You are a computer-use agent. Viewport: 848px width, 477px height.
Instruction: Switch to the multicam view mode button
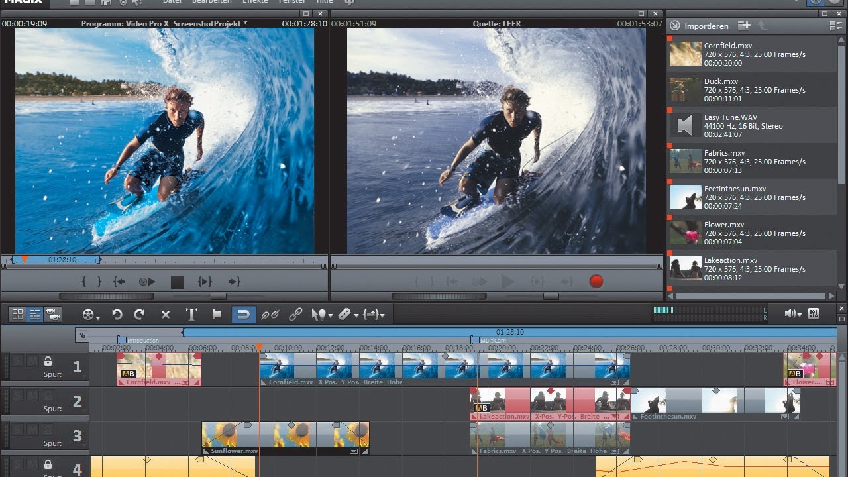pyautogui.click(x=52, y=315)
